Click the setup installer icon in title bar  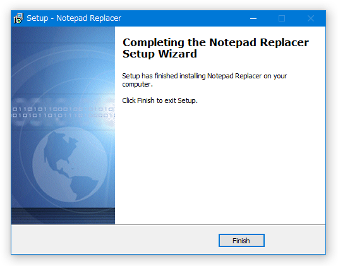click(18, 18)
